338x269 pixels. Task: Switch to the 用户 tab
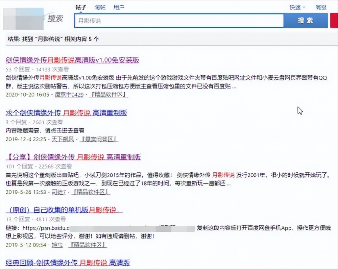tap(119, 7)
